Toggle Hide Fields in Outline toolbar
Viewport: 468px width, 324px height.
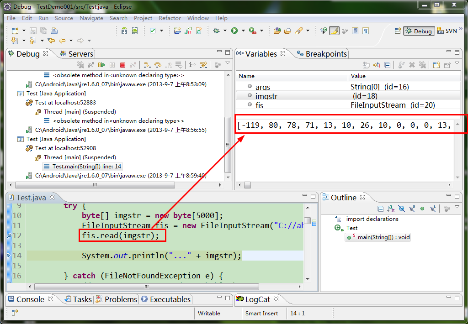click(x=401, y=209)
